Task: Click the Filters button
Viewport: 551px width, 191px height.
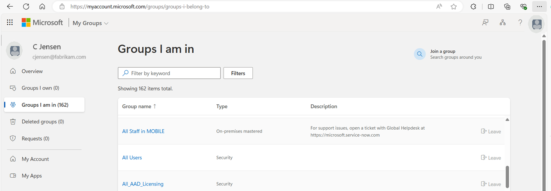Action: pos(238,73)
